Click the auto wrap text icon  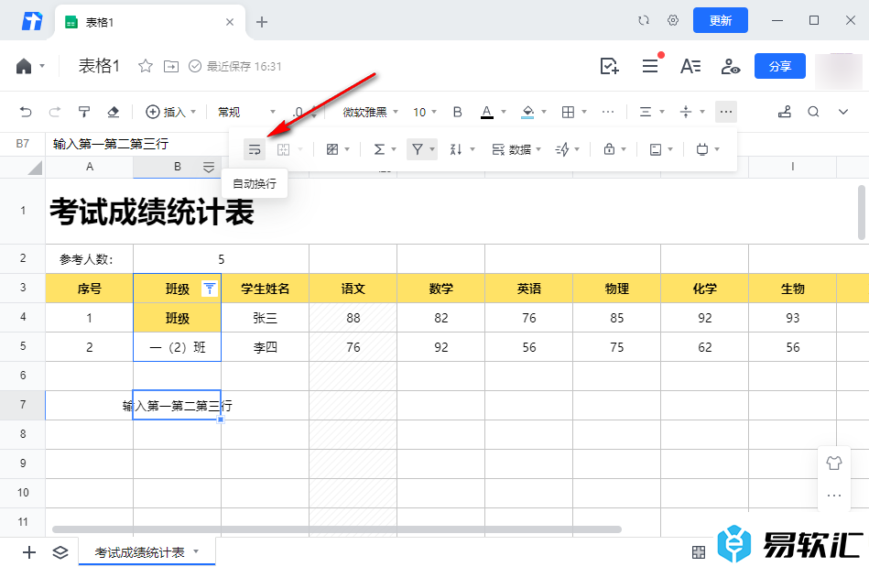(x=255, y=149)
